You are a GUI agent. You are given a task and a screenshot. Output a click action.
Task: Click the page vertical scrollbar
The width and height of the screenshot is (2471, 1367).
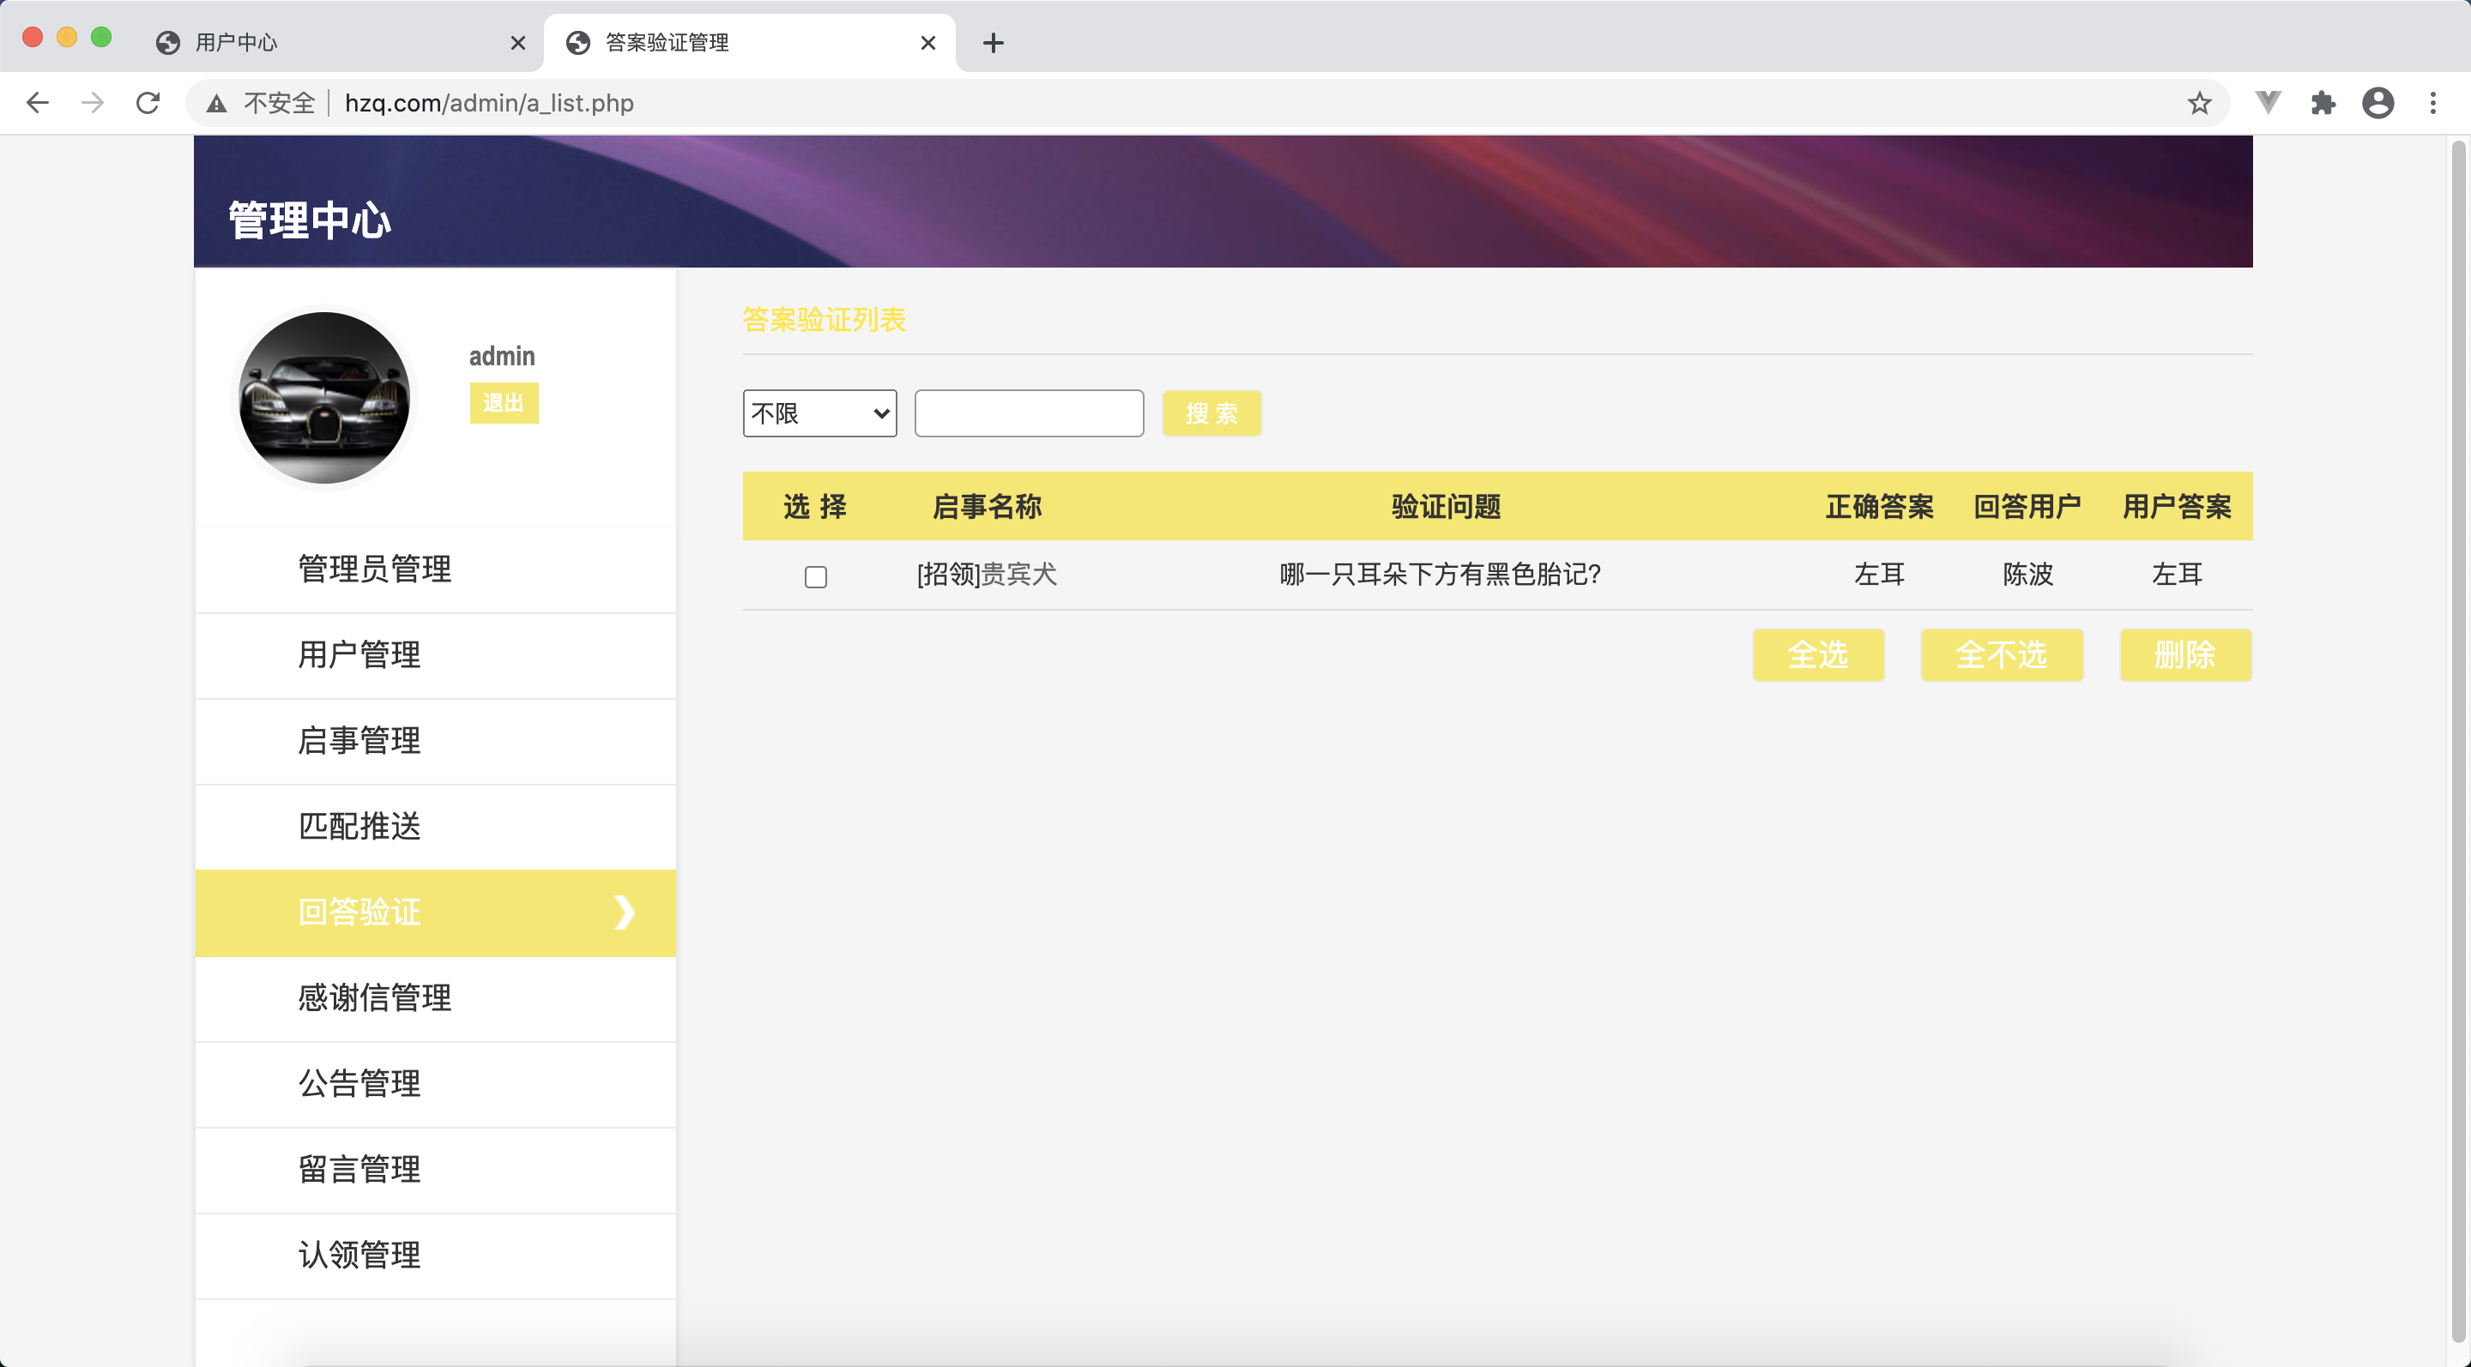click(2458, 741)
